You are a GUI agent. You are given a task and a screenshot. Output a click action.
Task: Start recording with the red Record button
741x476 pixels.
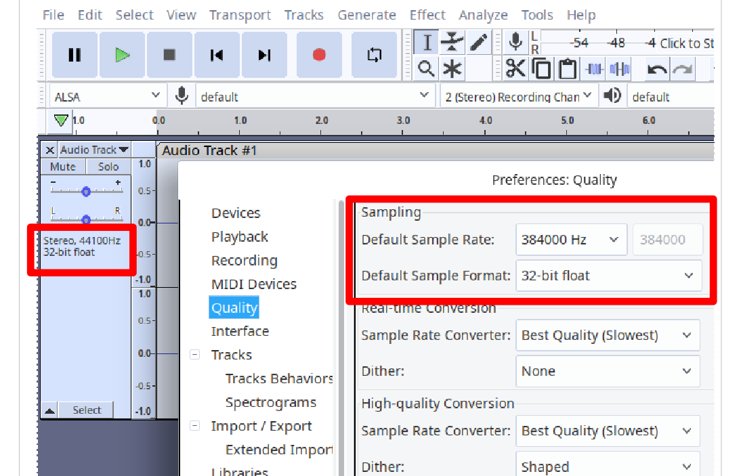point(319,55)
